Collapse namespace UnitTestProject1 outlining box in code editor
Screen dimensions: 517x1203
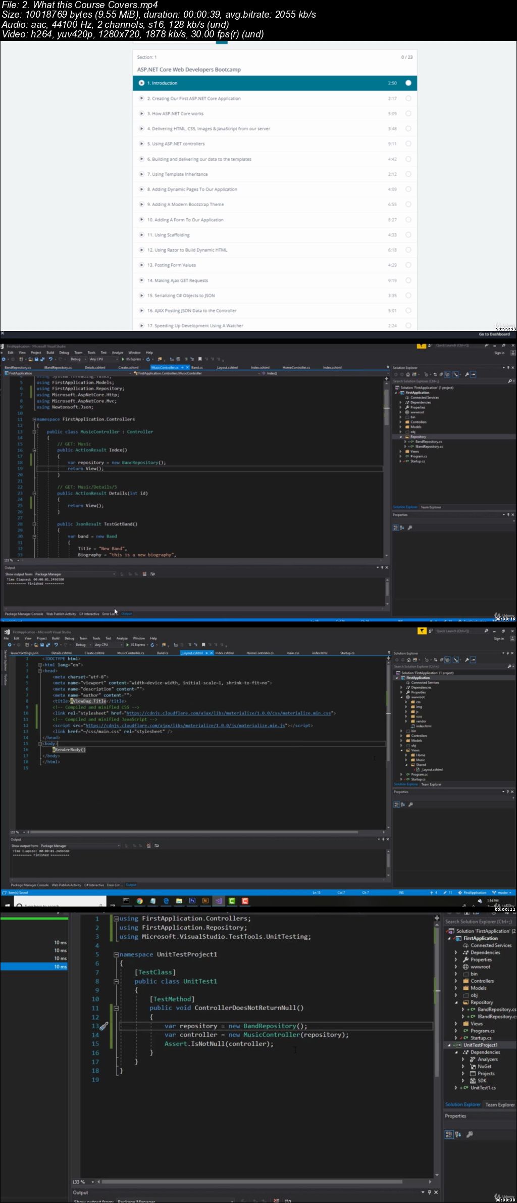click(x=116, y=955)
